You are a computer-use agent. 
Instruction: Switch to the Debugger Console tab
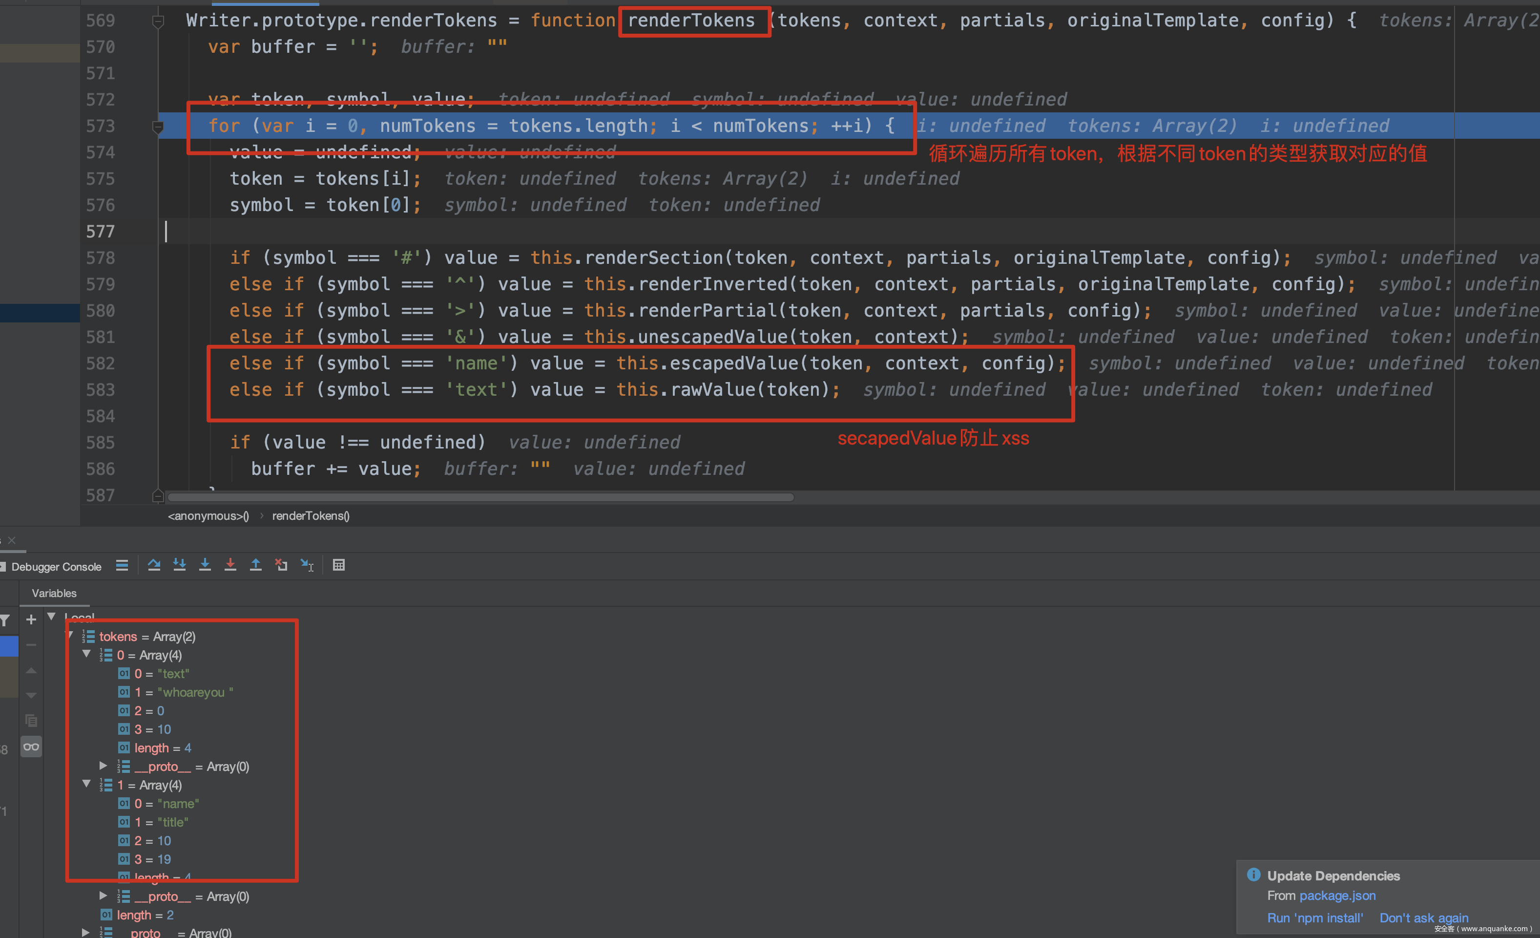(56, 567)
